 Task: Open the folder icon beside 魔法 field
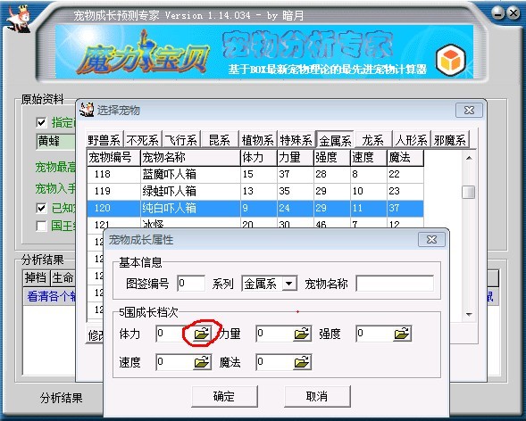click(x=302, y=362)
